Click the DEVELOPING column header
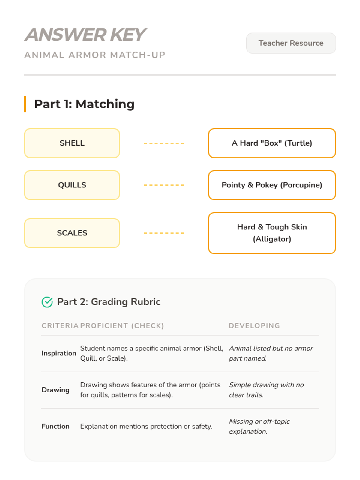 click(254, 326)
